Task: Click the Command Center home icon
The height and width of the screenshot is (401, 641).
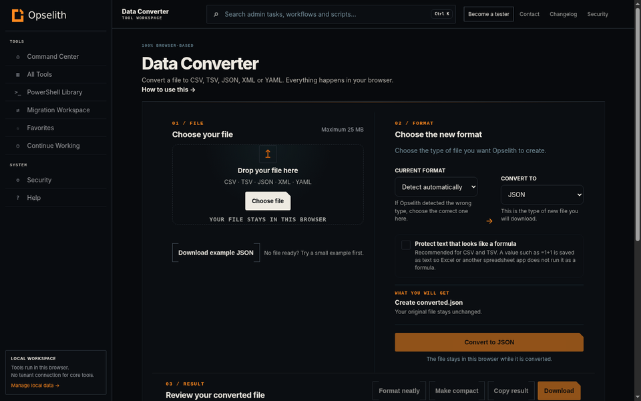Action: tap(17, 57)
